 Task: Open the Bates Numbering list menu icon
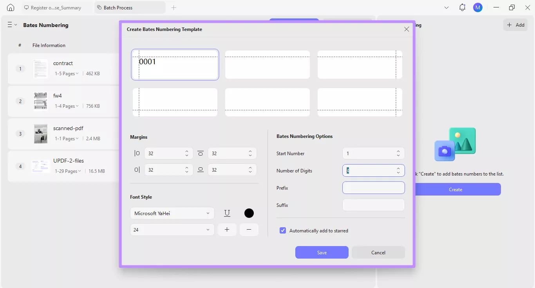[12, 25]
